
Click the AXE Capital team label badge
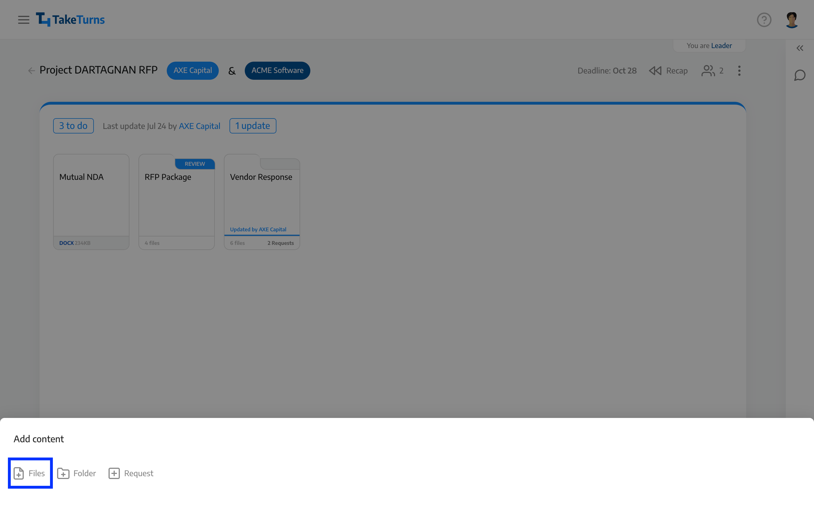193,70
